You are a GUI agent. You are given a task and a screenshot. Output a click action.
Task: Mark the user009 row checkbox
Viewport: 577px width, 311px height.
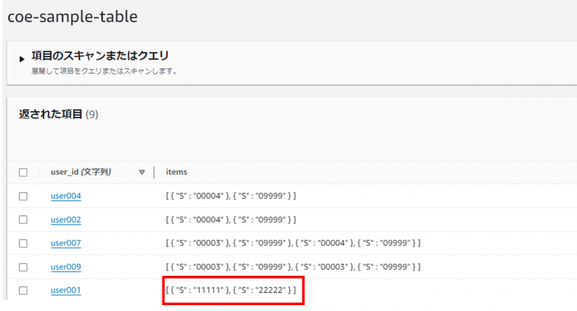tap(23, 267)
